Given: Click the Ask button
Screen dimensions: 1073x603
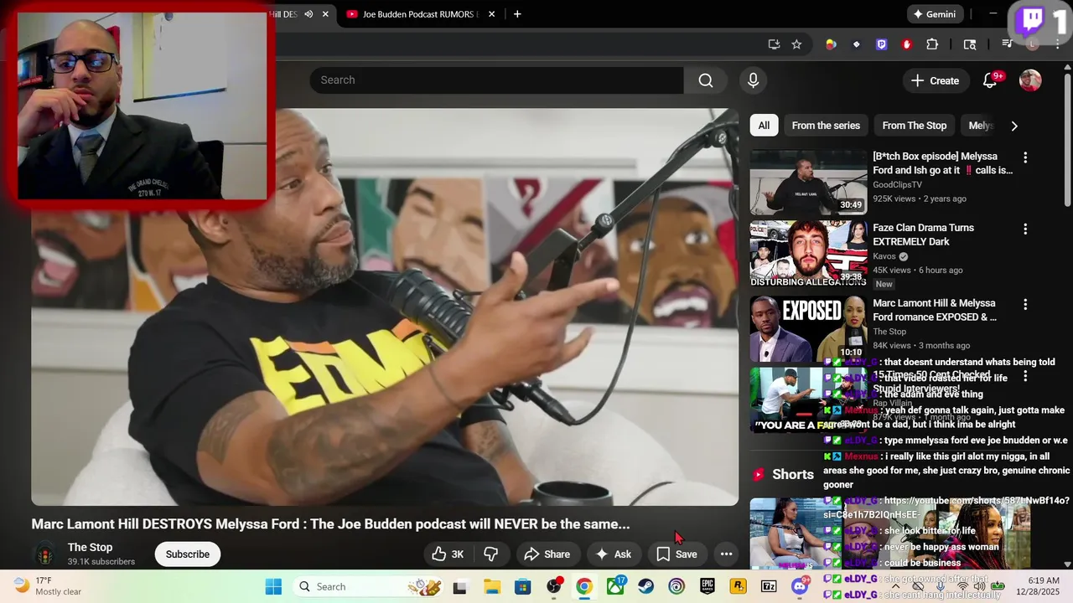Looking at the screenshot, I should click(613, 554).
